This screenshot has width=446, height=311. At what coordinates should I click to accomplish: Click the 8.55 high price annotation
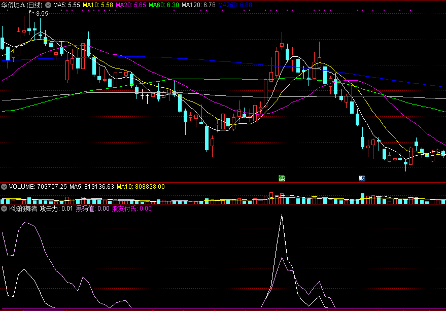pos(42,14)
